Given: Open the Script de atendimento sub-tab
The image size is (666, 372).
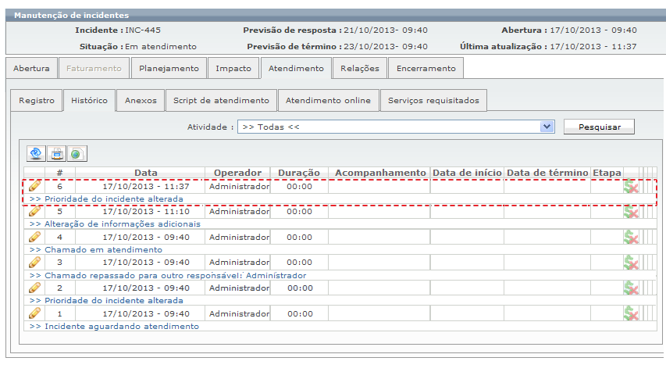Looking at the screenshot, I should tap(221, 101).
